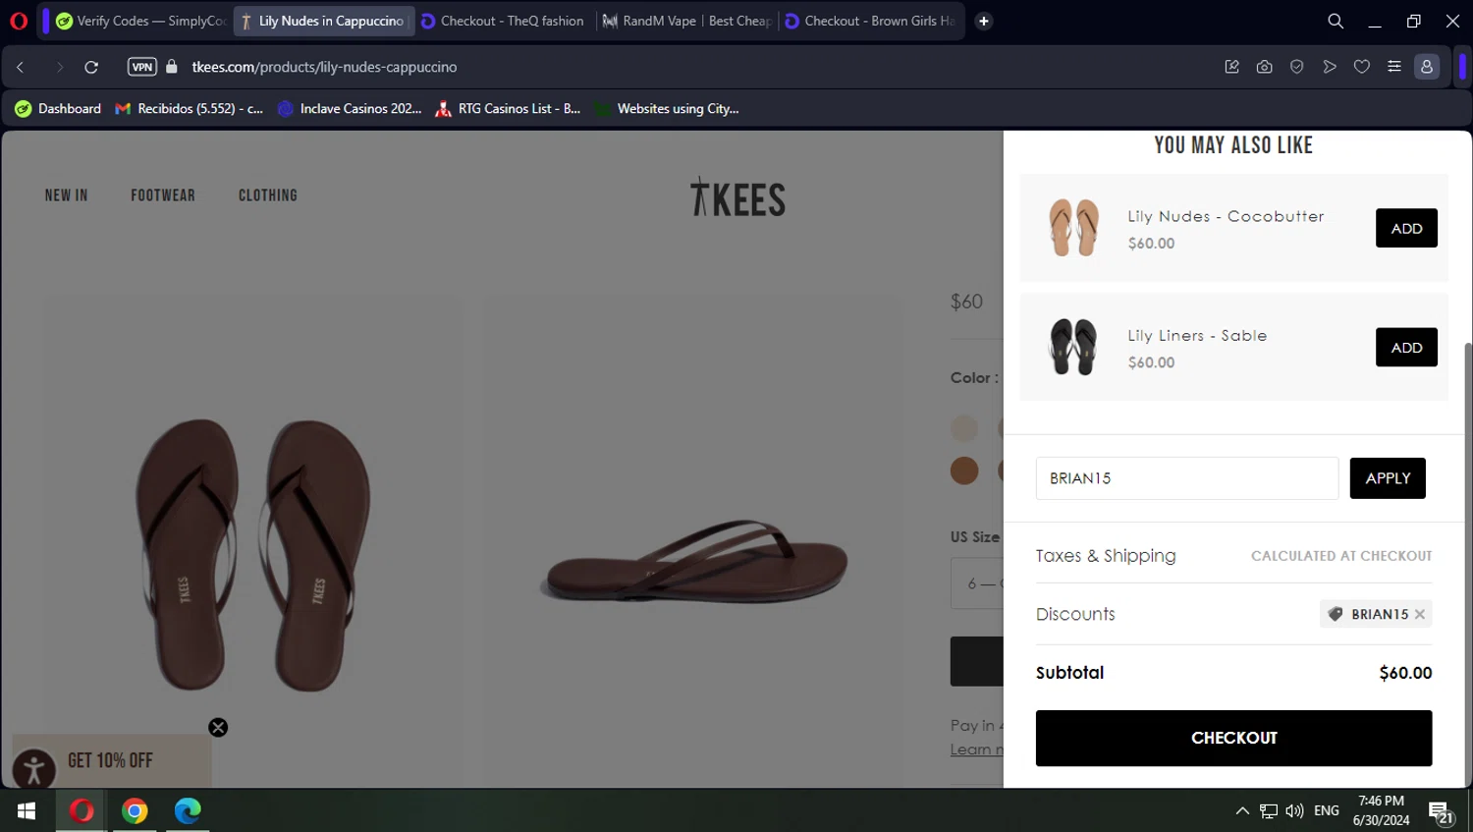This screenshot has width=1473, height=832.
Task: Open the Opera menu logo
Action: [x=19, y=21]
